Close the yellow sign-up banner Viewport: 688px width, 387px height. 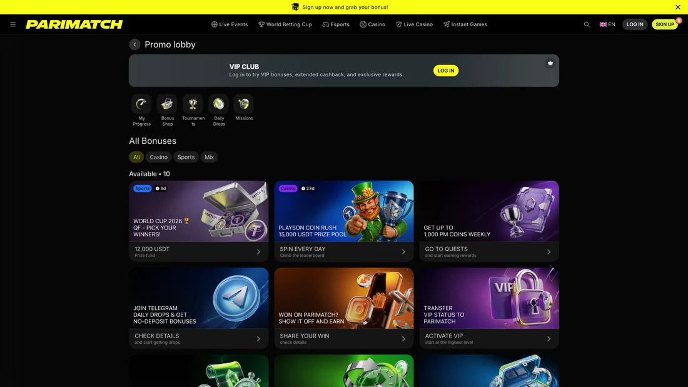[678, 7]
